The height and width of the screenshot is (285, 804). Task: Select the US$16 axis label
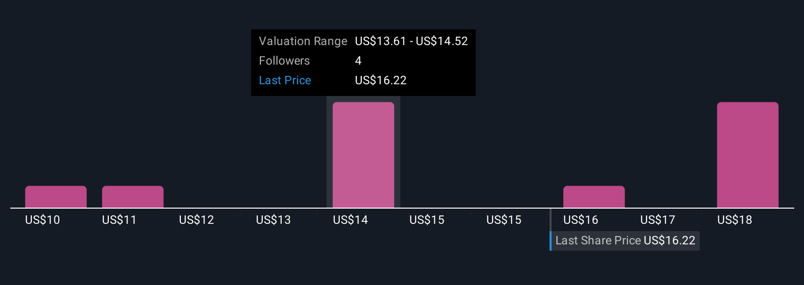pos(581,220)
